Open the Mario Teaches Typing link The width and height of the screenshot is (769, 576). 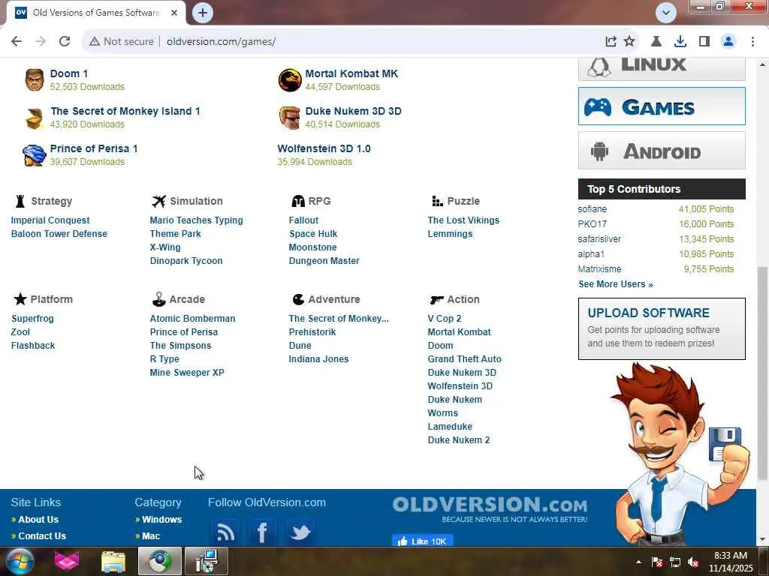click(x=196, y=220)
